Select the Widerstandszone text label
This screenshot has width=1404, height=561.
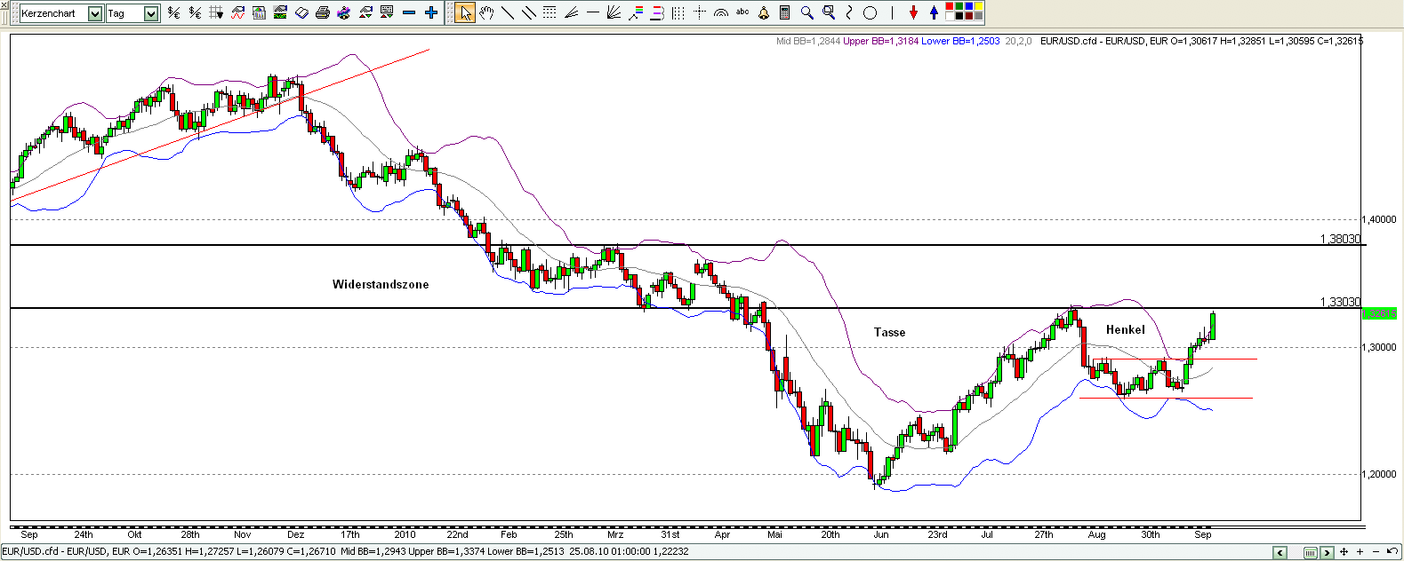(381, 284)
